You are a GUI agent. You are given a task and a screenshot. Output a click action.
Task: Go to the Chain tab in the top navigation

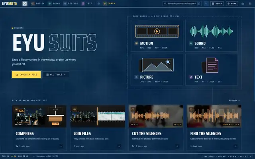pos(109,4)
